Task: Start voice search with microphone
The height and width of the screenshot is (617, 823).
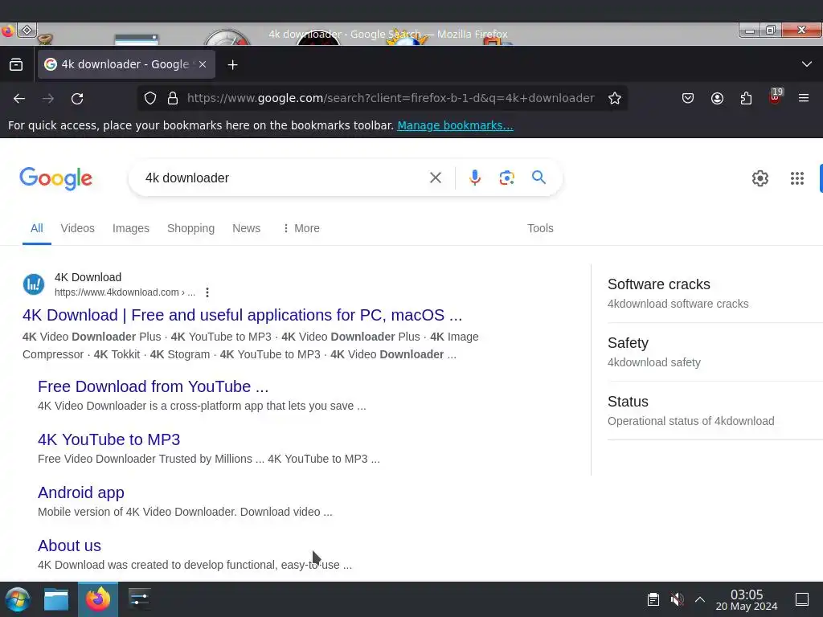Action: 474,178
